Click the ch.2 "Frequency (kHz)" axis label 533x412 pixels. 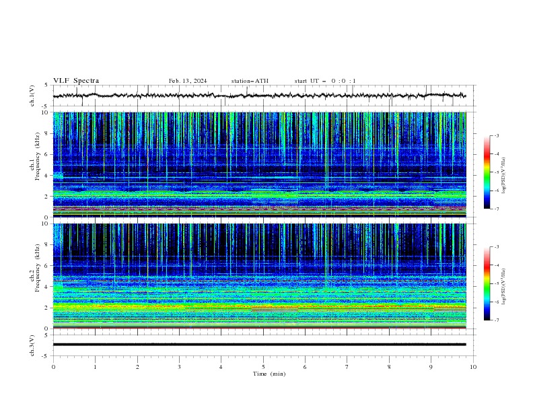pyautogui.click(x=38, y=267)
